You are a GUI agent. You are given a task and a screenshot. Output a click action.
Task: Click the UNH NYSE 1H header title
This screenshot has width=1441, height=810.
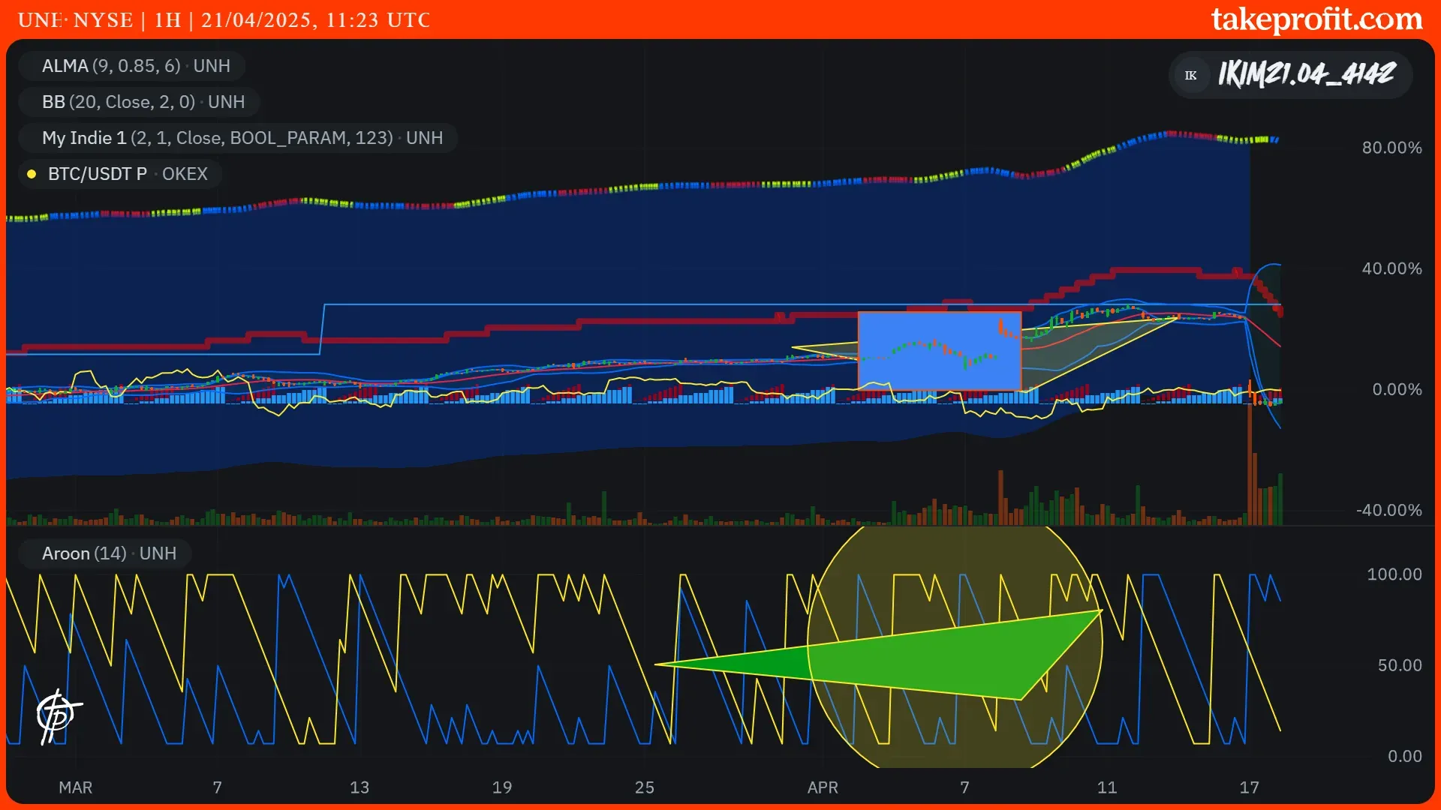click(x=224, y=20)
